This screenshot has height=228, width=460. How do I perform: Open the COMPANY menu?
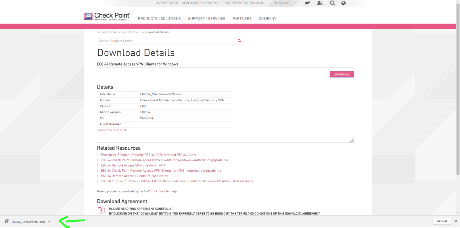tap(267, 19)
